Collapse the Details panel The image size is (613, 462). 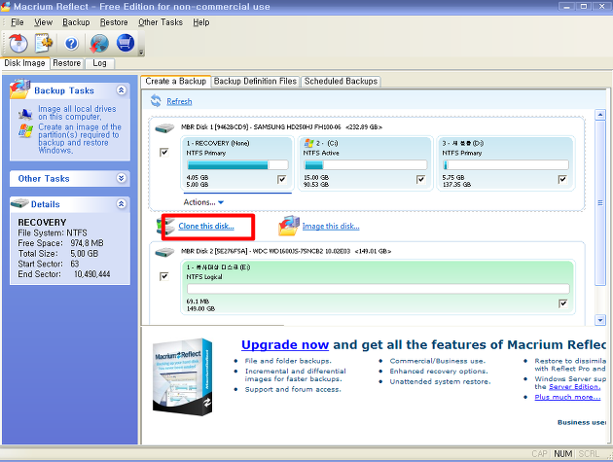(x=122, y=203)
